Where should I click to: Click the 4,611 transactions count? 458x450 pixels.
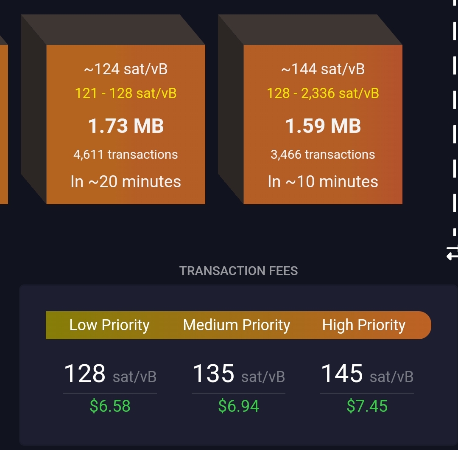tap(126, 155)
